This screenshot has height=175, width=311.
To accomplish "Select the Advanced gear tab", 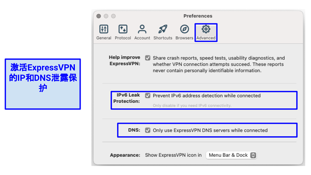I will pyautogui.click(x=206, y=32).
